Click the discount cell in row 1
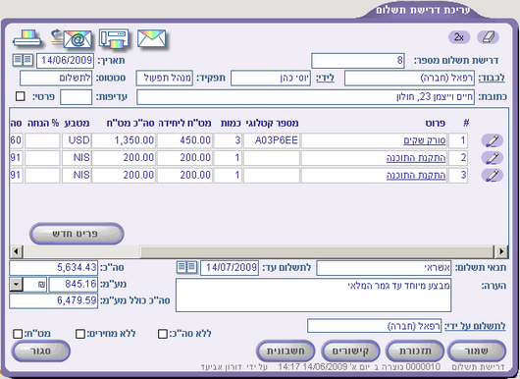520x379 pixels. pos(42,140)
